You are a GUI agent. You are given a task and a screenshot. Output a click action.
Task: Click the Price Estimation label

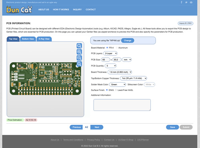(x=15, y=120)
